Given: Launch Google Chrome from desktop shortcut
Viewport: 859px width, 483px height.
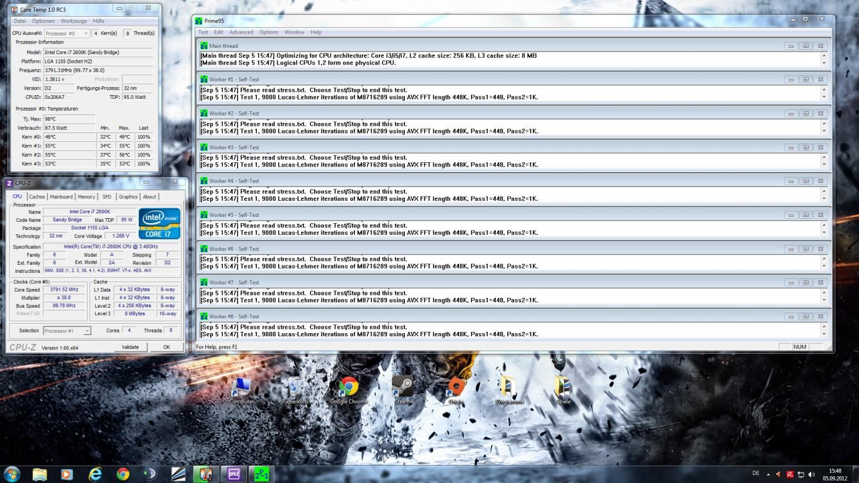Looking at the screenshot, I should pyautogui.click(x=348, y=390).
